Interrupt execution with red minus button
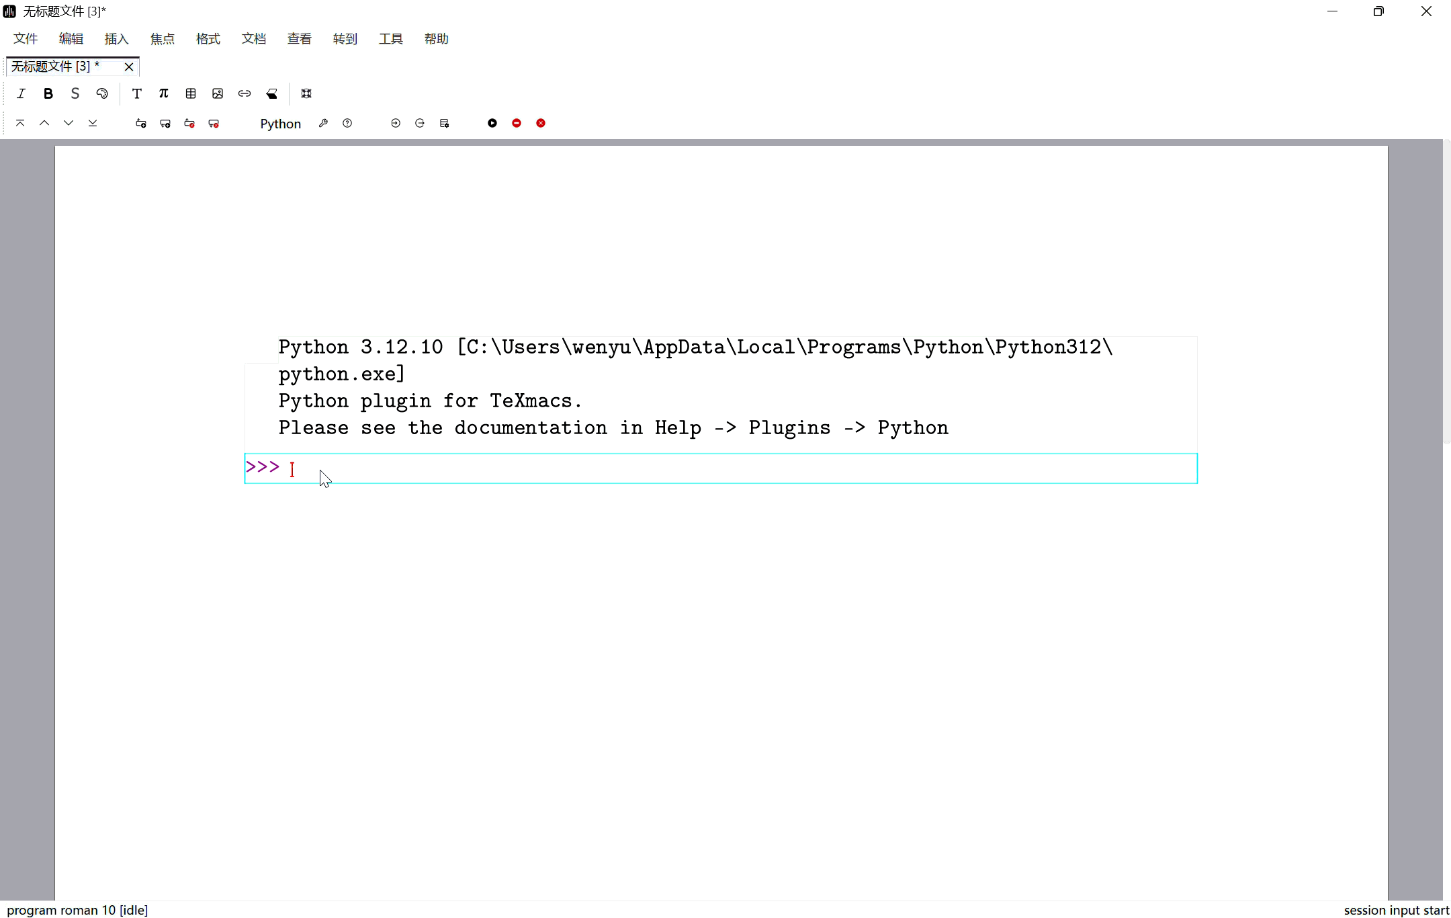 tap(517, 123)
